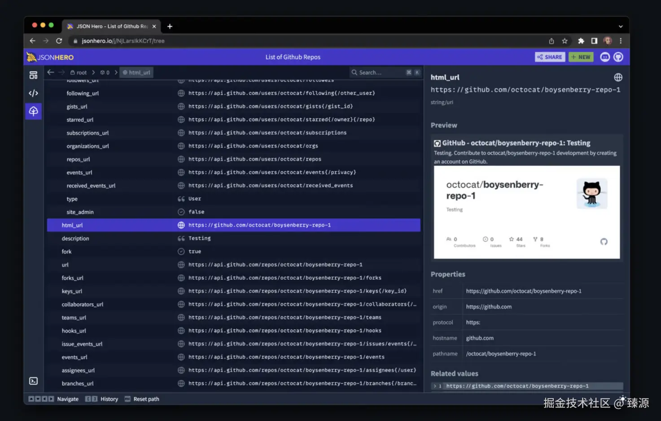Go forward in path history arrow

(61, 72)
